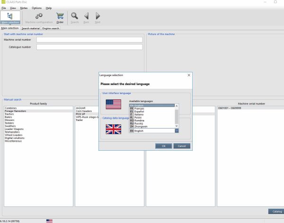Select the UK flag under Catalog data language
This screenshot has height=223, width=284.
coord(114,129)
